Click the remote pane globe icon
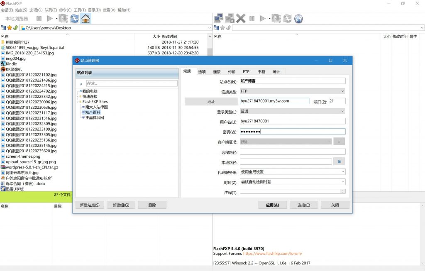The height and width of the screenshot is (271, 425). [298, 19]
